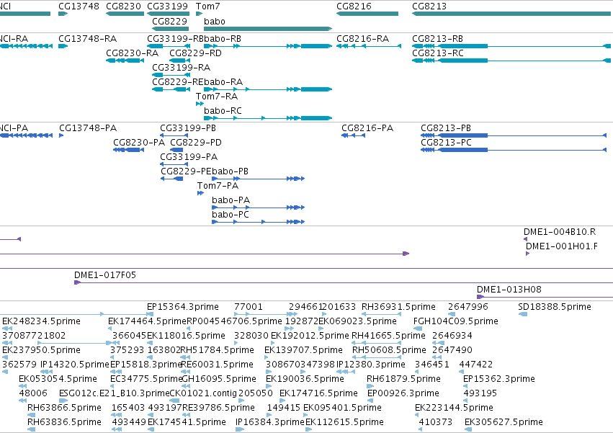This screenshot has height=433, width=613.
Task: Click clone label DME1-013H08
Action: 509,290
